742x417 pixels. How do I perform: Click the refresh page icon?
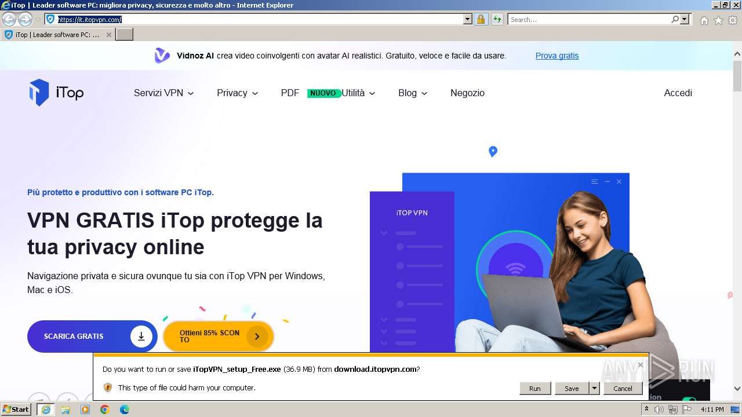(497, 19)
